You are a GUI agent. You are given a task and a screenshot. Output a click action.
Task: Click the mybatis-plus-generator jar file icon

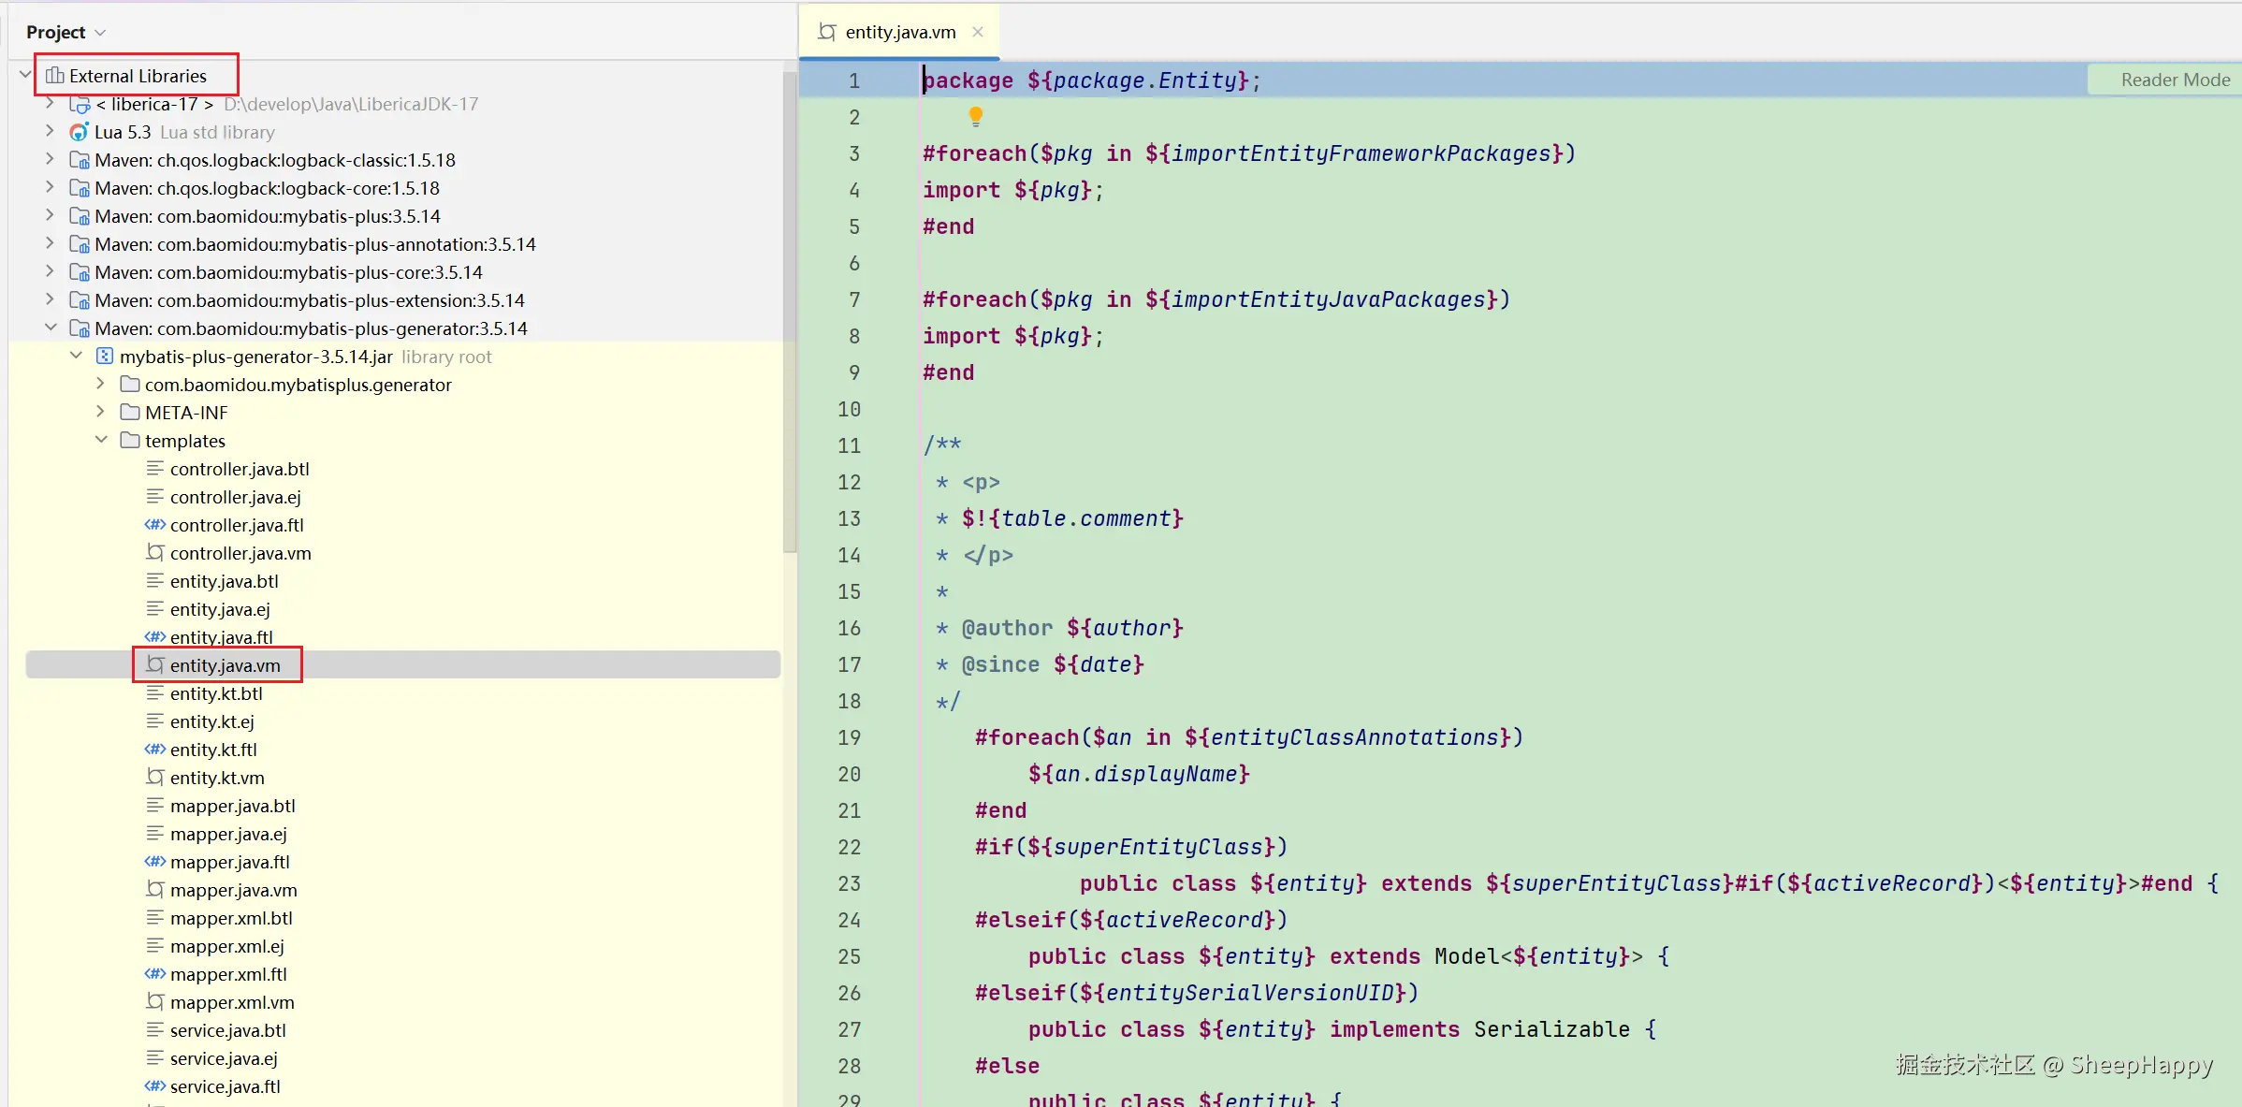click(105, 357)
